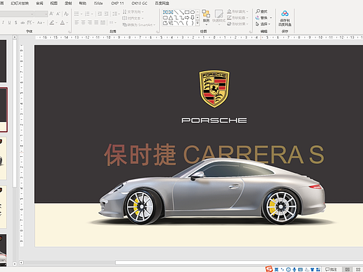Select the silver Porsche car image
Viewport: 363px width, 272px height.
[x=212, y=191]
